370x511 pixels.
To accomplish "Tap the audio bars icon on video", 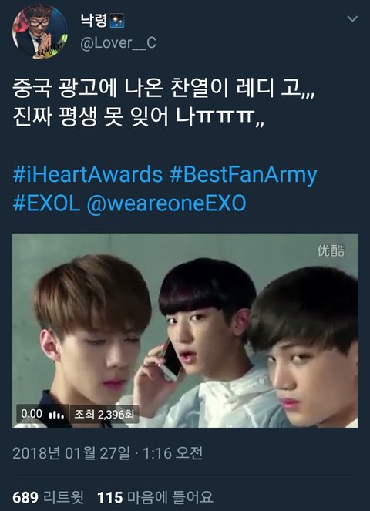I will (56, 415).
